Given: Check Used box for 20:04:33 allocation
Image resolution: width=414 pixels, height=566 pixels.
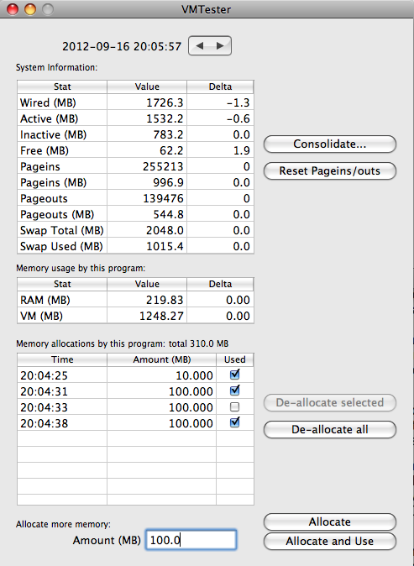Looking at the screenshot, I should pos(234,406).
